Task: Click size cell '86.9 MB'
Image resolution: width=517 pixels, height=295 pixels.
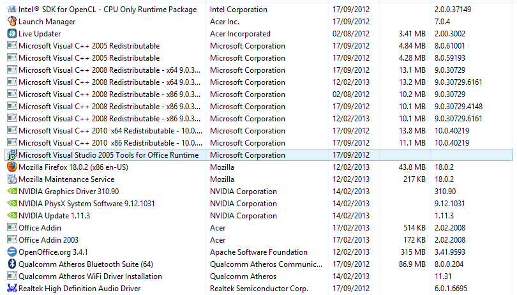Action: coord(412,264)
